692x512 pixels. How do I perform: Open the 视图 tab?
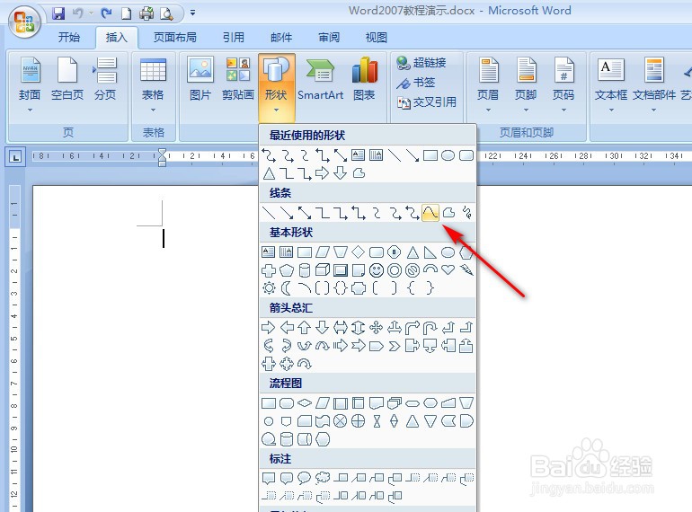pos(377,38)
